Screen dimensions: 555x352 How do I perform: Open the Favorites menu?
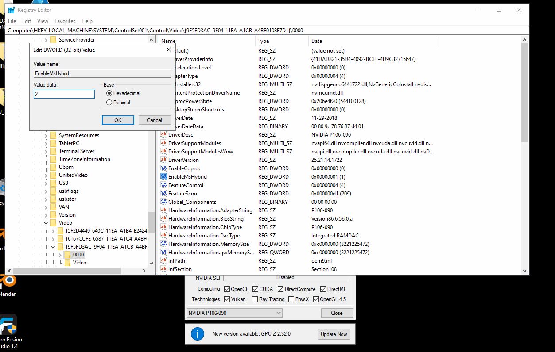(x=65, y=21)
